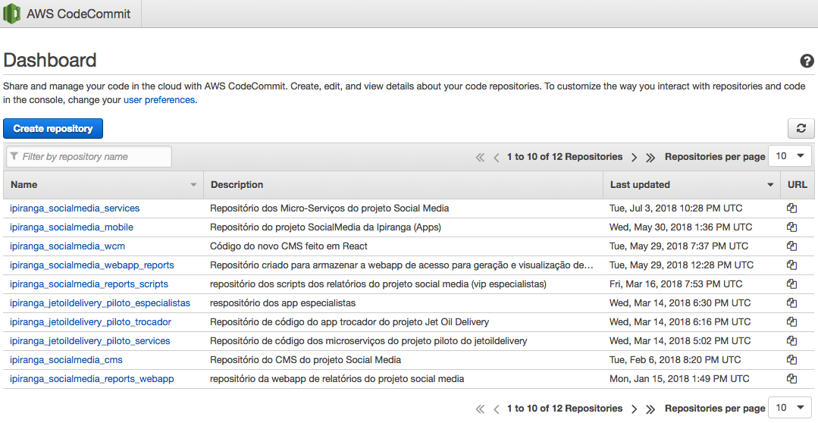Screen dimensions: 818x423
Task: Go to first page using bottom double-left arrow
Action: coord(480,409)
